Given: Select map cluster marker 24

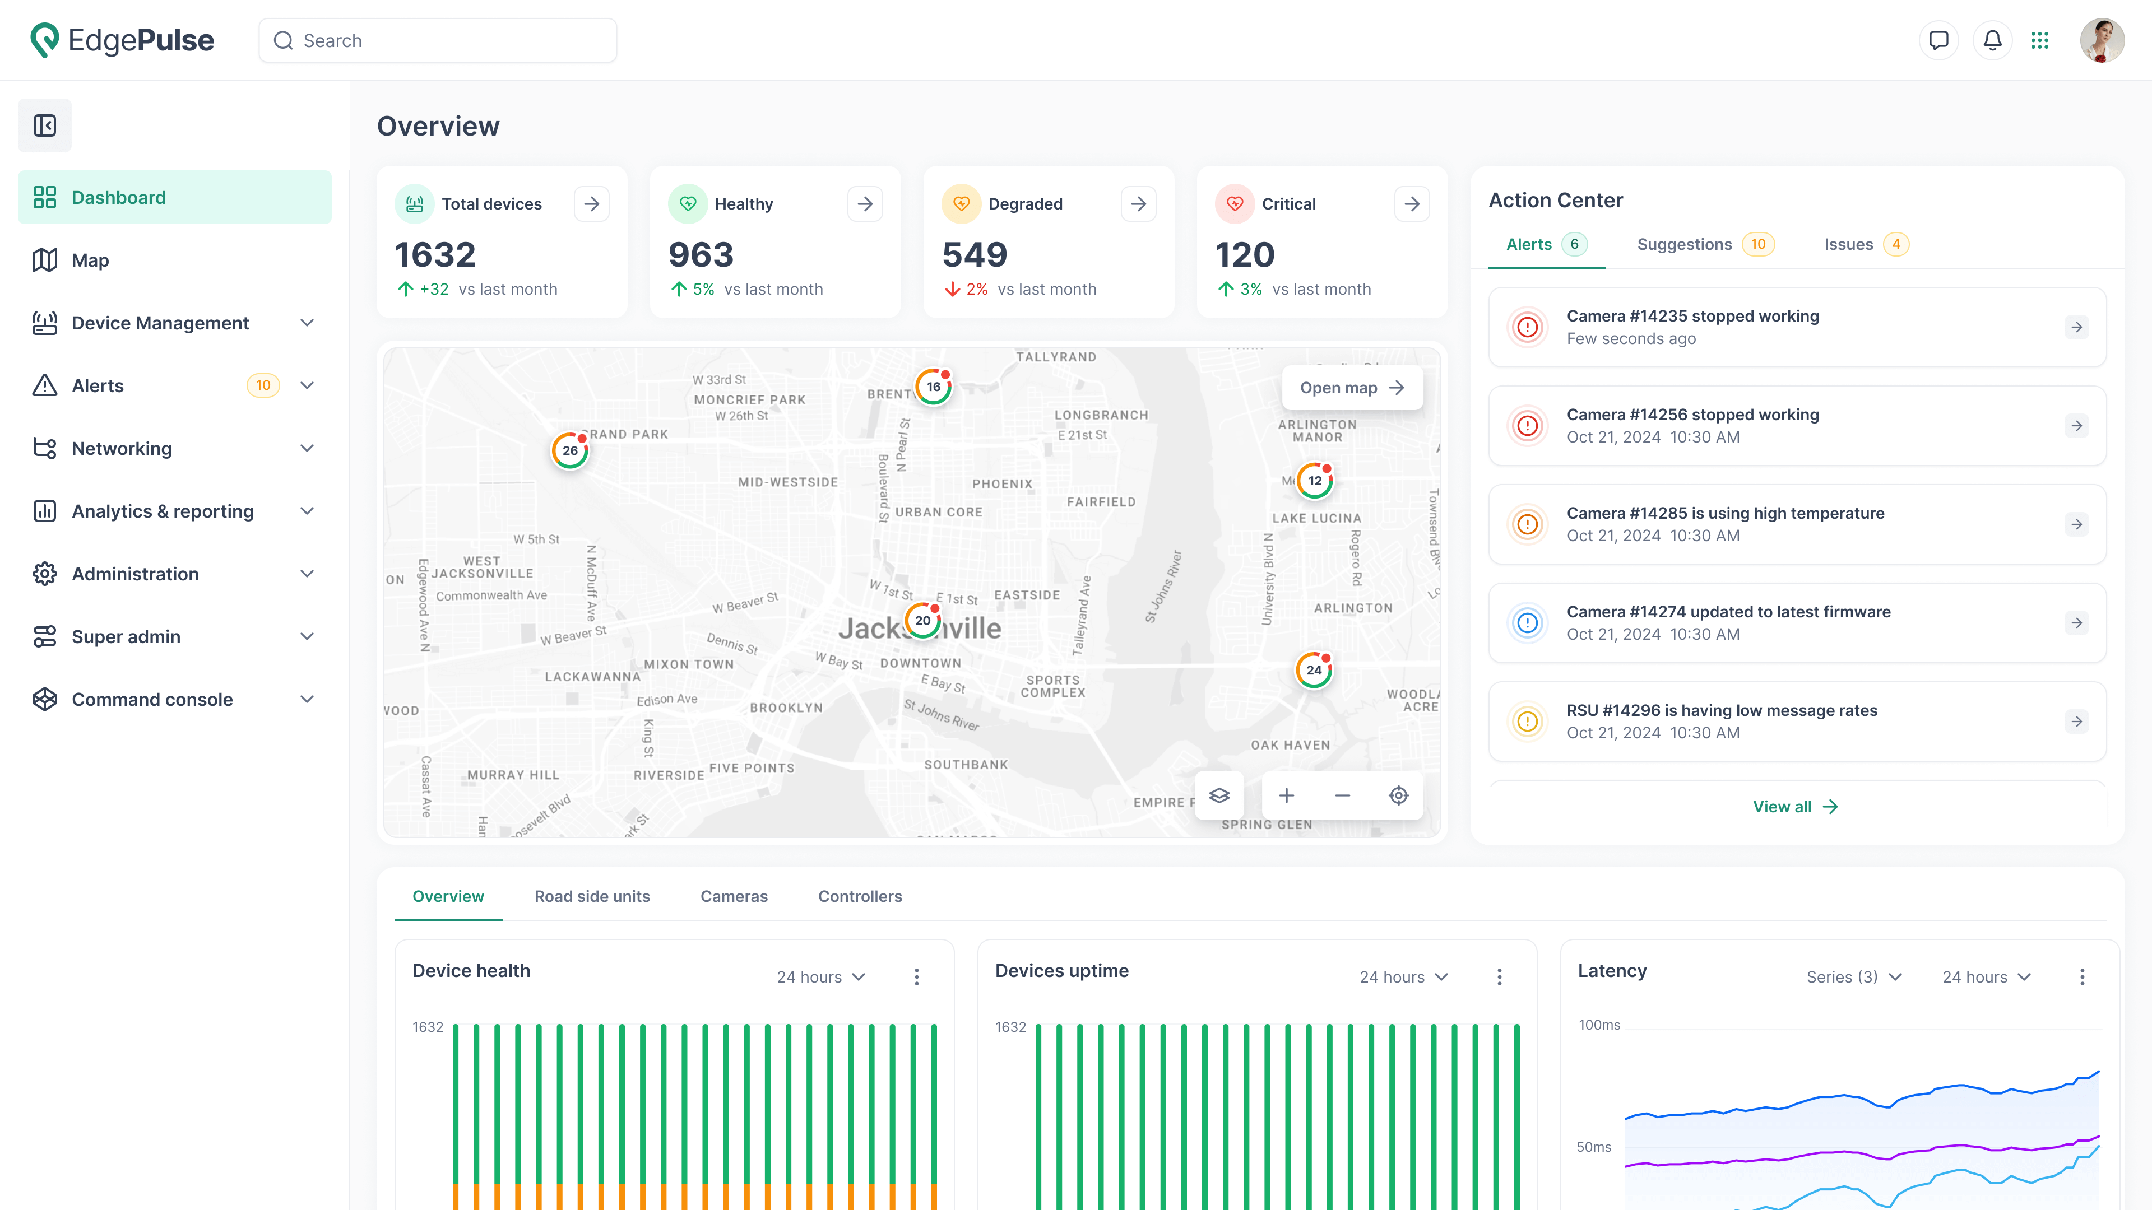Looking at the screenshot, I should 1314,670.
